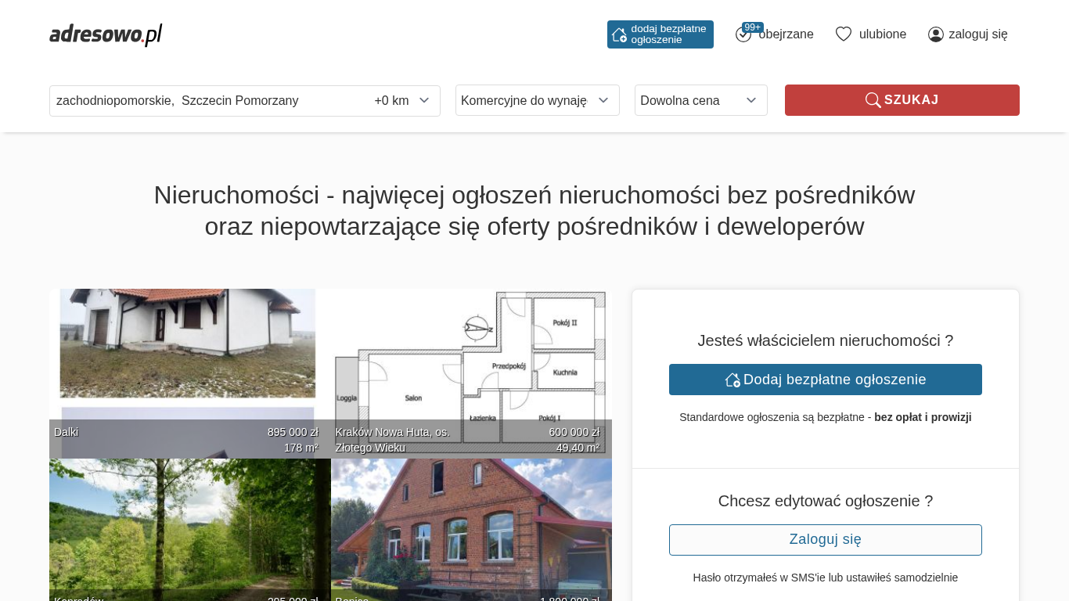The width and height of the screenshot is (1069, 601).
Task: Open the obejrzane menu item
Action: click(786, 34)
